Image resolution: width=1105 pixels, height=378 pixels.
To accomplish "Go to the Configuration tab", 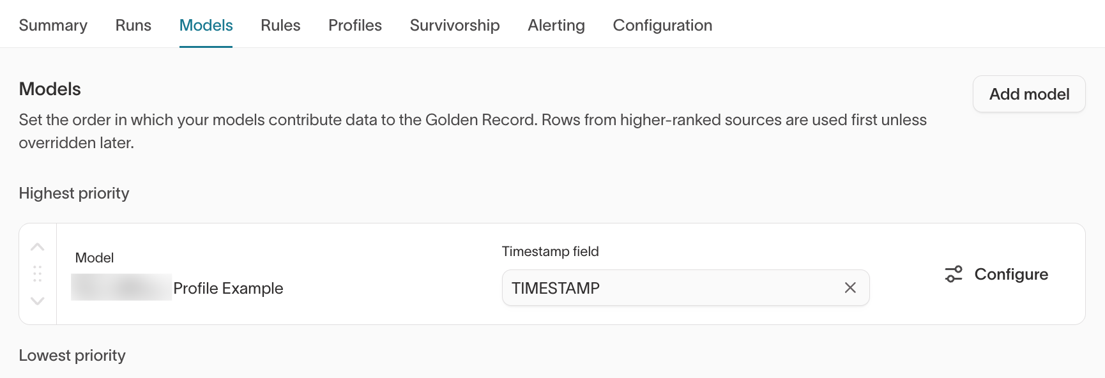I will pyautogui.click(x=662, y=26).
